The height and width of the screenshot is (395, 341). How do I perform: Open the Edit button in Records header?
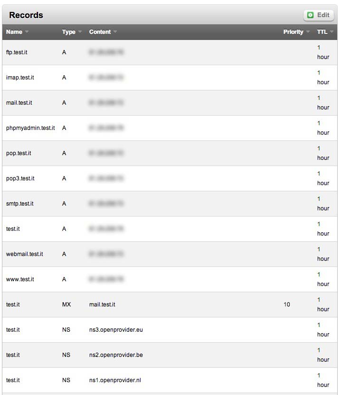pos(319,15)
